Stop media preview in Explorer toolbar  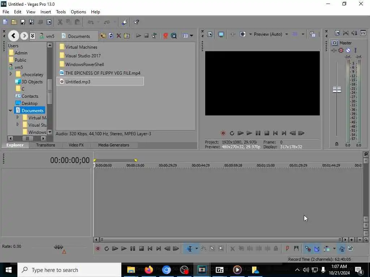pyautogui.click(x=146, y=36)
